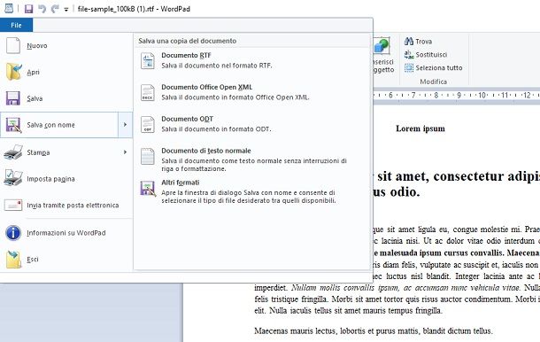
Task: Click the Save floppy icon in quick access toolbar
Action: point(29,9)
